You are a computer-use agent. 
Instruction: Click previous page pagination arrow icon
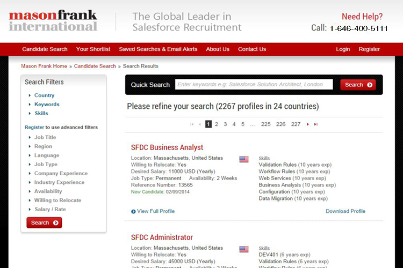200,124
